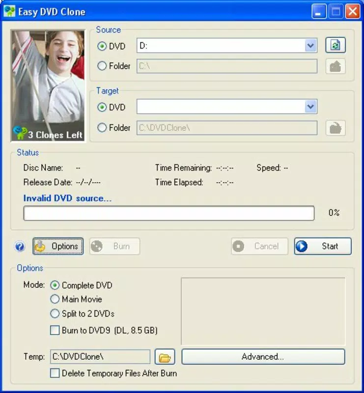Click the Temp path field

[x=100, y=357]
